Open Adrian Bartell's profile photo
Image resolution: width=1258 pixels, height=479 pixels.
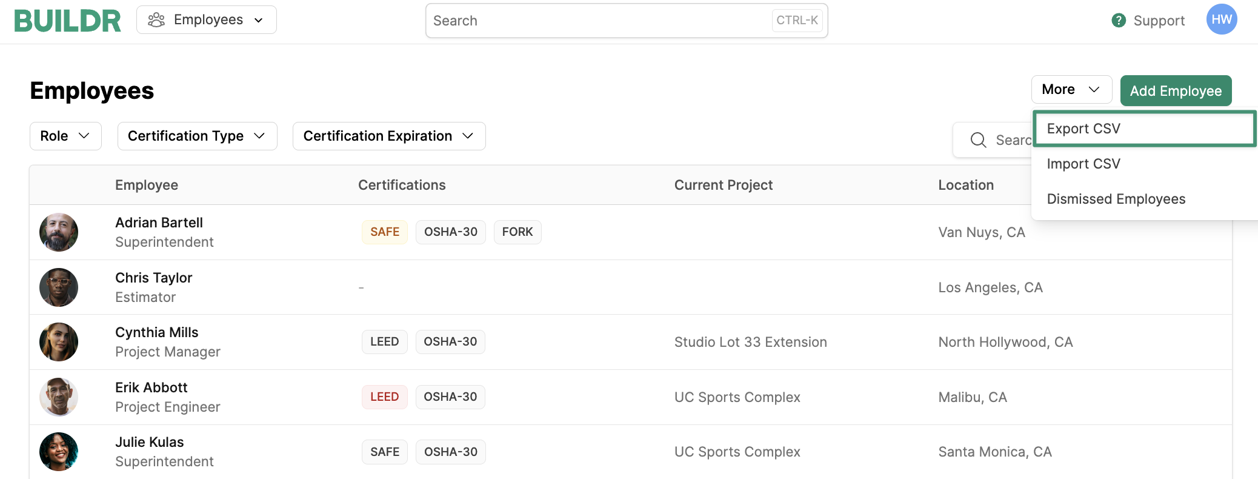click(59, 232)
